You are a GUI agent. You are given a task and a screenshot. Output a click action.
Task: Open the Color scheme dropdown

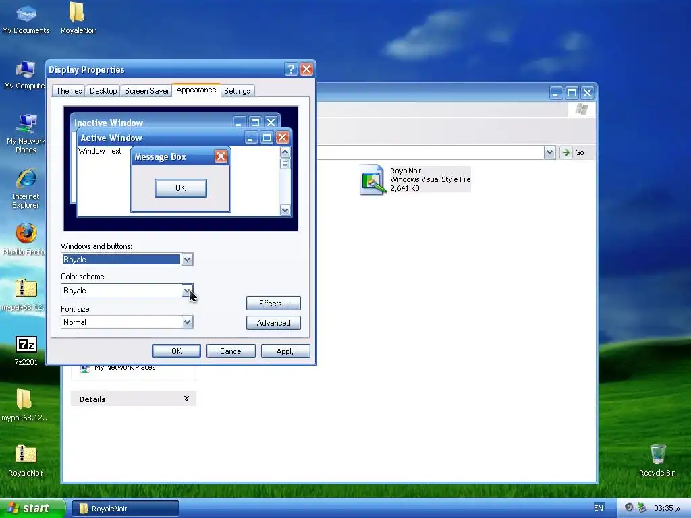click(x=188, y=290)
